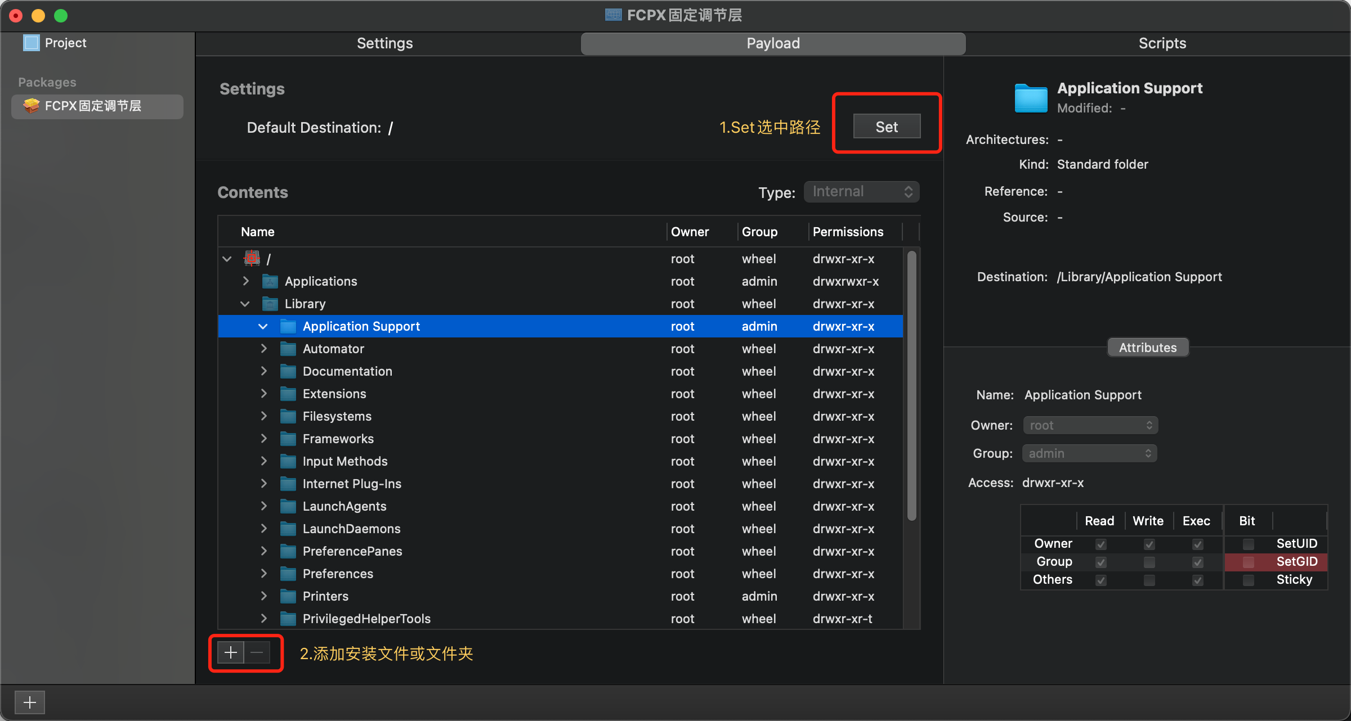Select the Documentation row in Contents
The width and height of the screenshot is (1351, 721).
coord(561,371)
